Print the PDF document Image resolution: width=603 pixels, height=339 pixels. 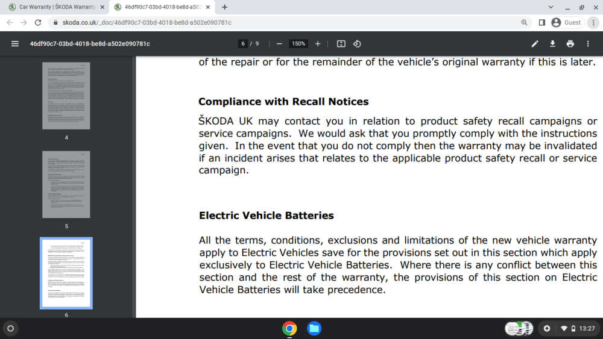coord(570,44)
